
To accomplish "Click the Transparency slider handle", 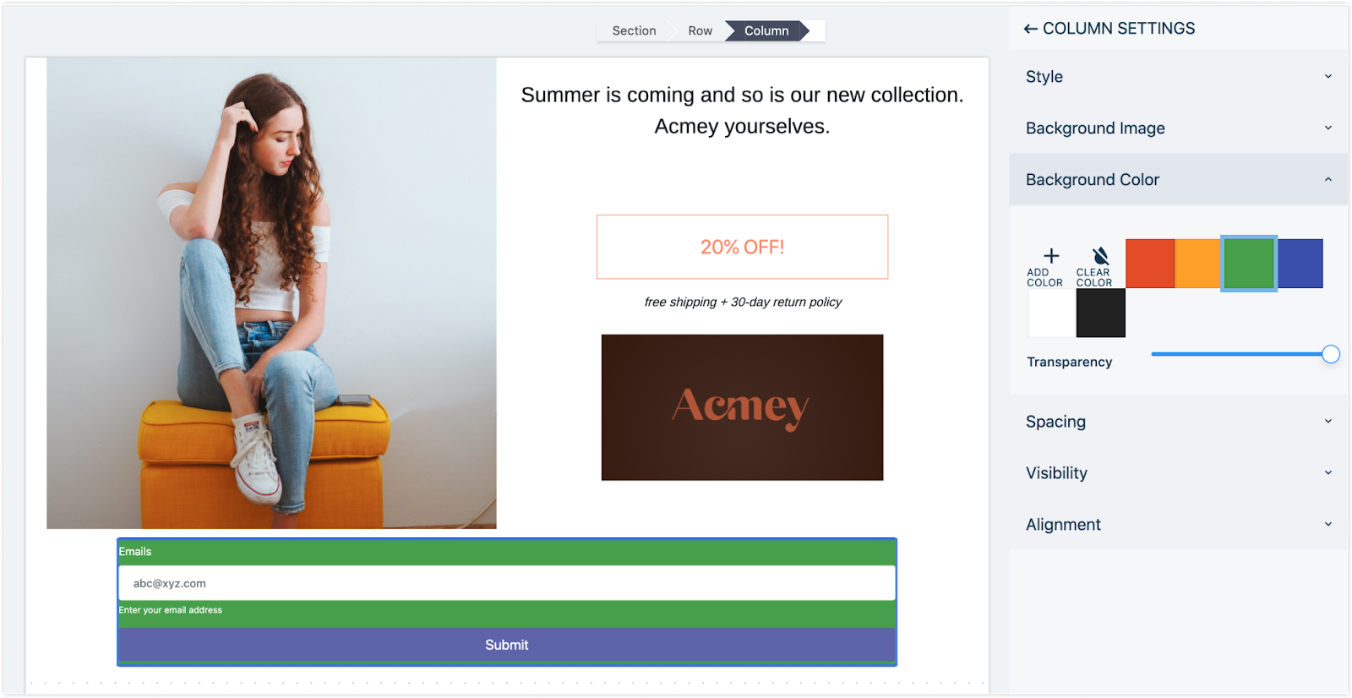I will coord(1331,354).
